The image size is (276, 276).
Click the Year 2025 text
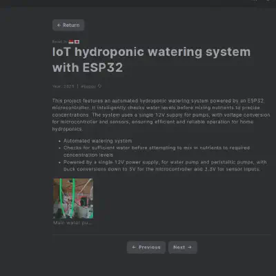click(x=63, y=86)
